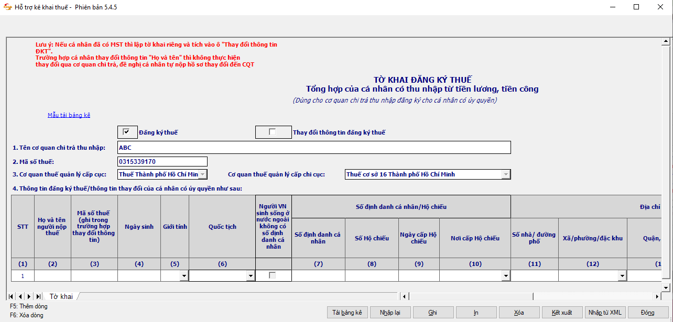Click the Nhập từ XML button
673x322 pixels.
604,313
